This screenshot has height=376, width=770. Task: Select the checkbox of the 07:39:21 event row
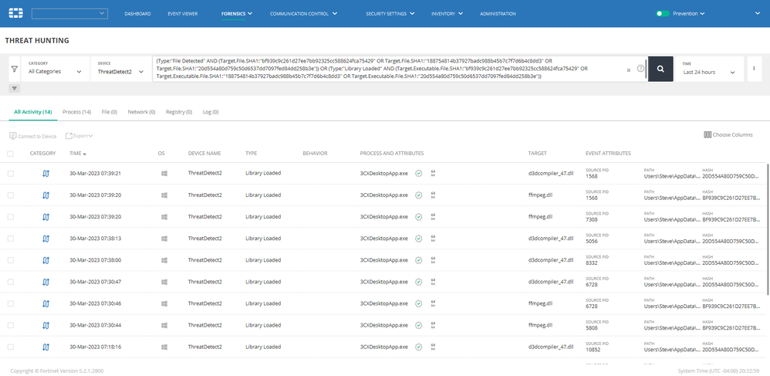pos(11,173)
